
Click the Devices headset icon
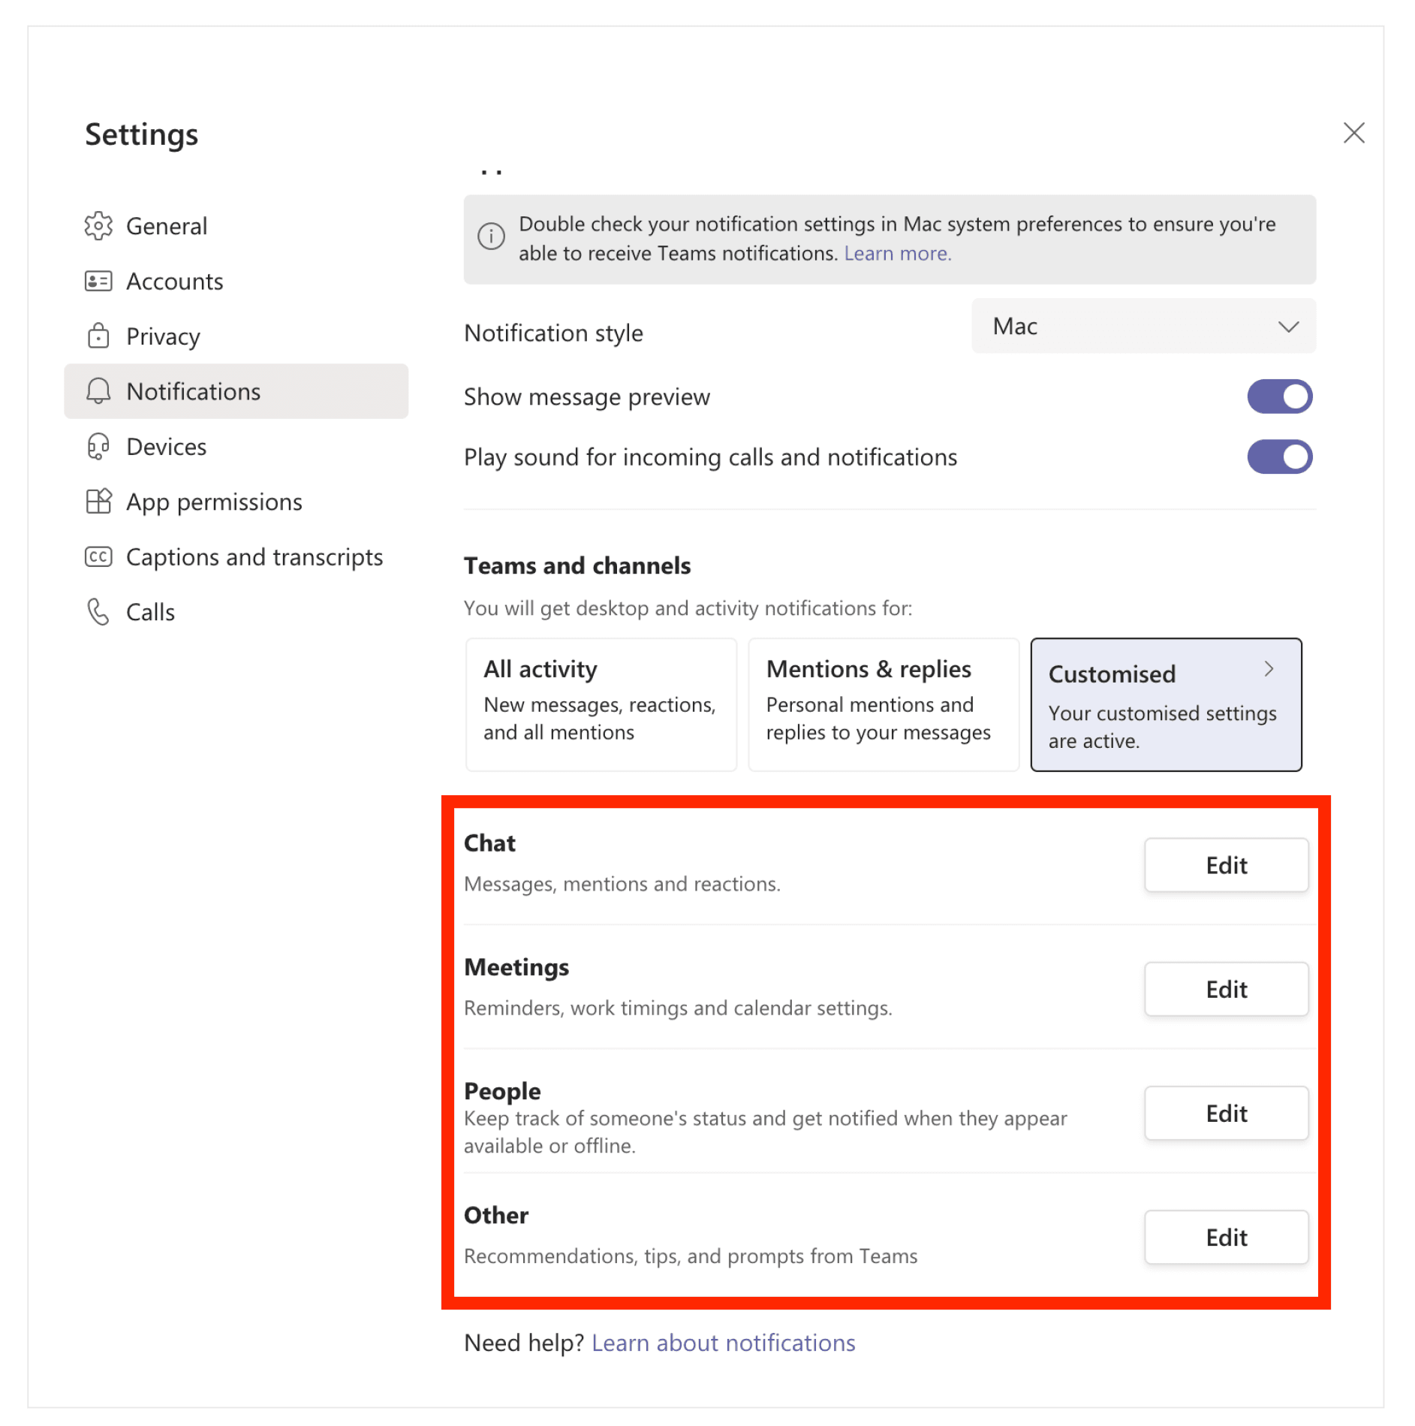98,447
